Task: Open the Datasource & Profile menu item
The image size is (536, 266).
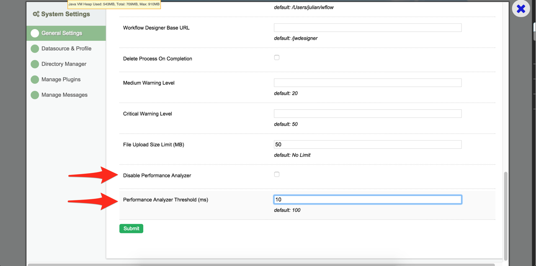Action: [x=66, y=49]
